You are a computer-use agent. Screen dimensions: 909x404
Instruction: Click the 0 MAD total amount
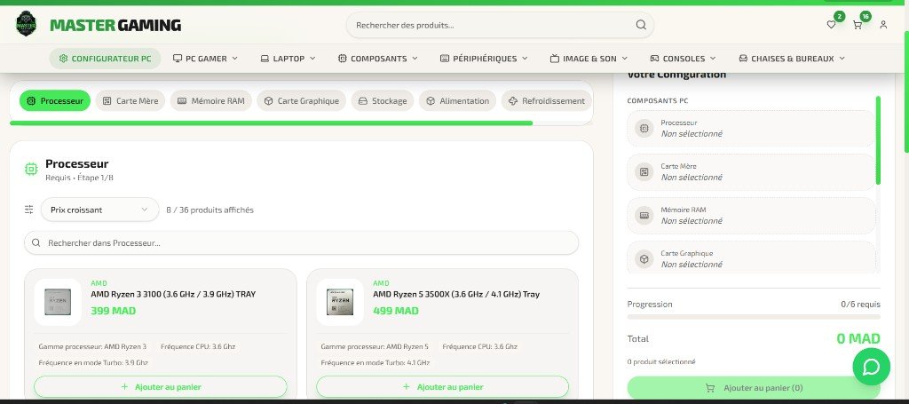coord(858,338)
